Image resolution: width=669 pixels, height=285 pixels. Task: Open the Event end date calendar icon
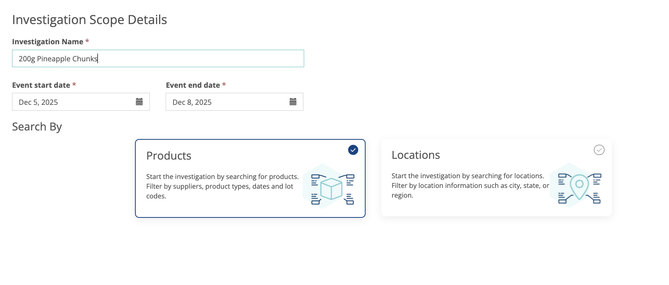point(293,102)
